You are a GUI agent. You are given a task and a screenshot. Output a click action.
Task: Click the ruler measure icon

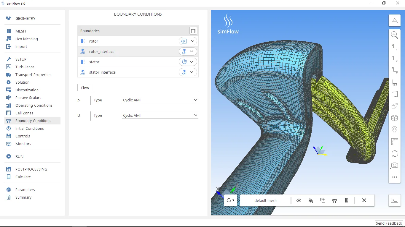click(395, 142)
